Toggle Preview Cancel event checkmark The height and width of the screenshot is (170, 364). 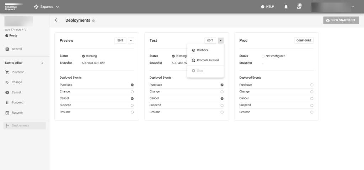pos(132,98)
